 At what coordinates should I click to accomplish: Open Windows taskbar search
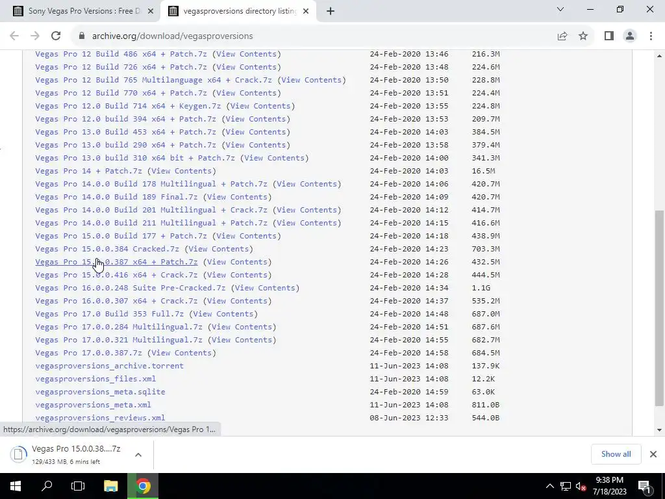tap(47, 486)
